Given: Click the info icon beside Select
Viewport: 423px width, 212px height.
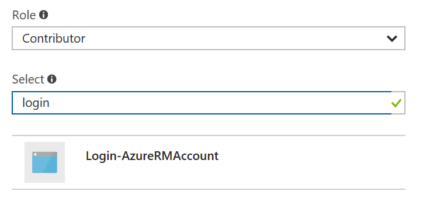Looking at the screenshot, I should point(52,79).
